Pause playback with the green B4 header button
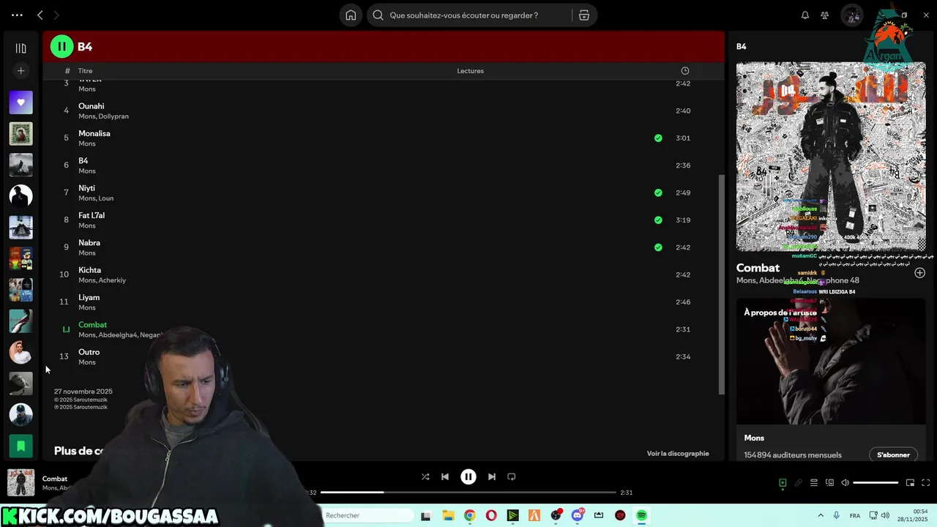 pyautogui.click(x=61, y=47)
